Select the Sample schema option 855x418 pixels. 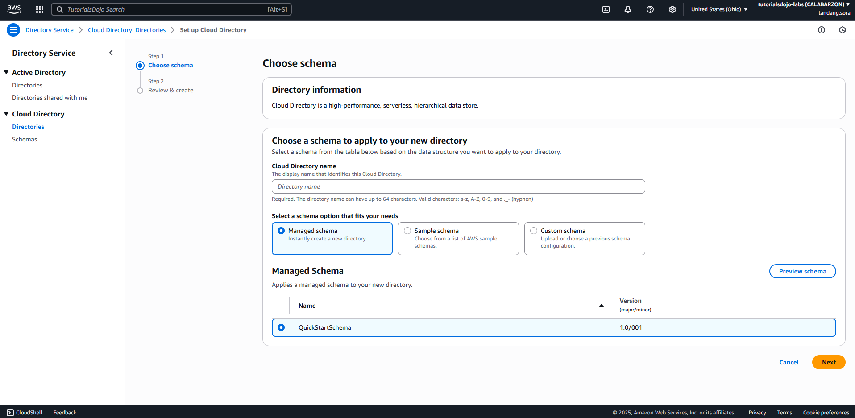[458, 239]
